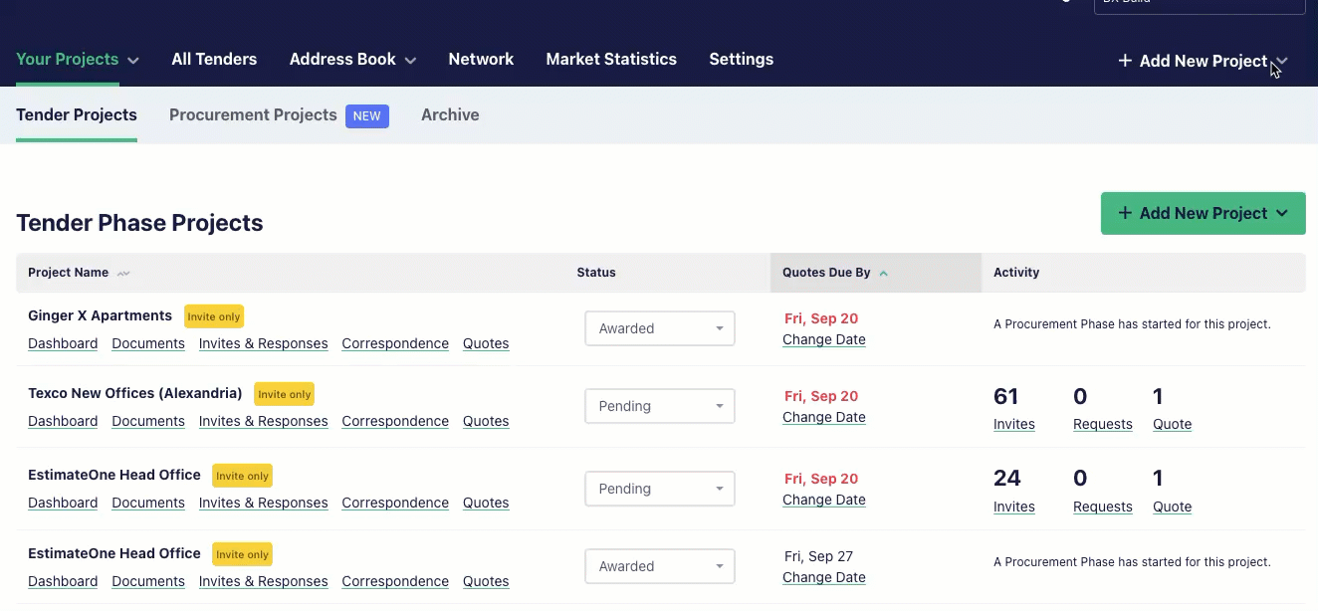Open the Network page
This screenshot has height=611, width=1318.
pyautogui.click(x=481, y=60)
